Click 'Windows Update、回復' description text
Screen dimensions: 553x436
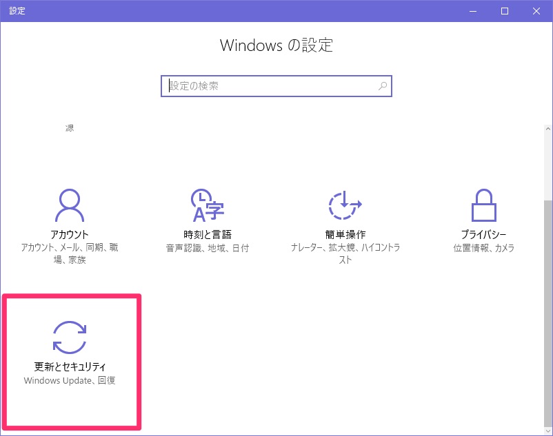click(x=70, y=380)
